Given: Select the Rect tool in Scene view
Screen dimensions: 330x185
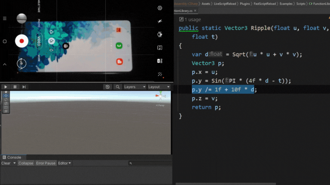Looking at the screenshot, I should [x=6, y=107].
